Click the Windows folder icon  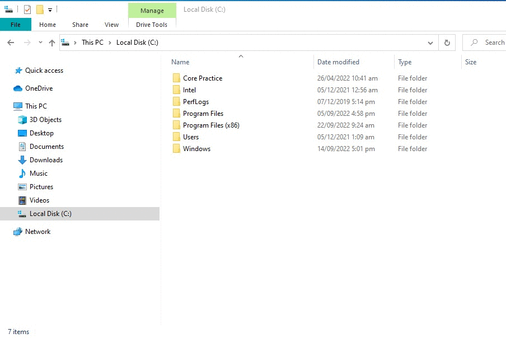pos(176,149)
